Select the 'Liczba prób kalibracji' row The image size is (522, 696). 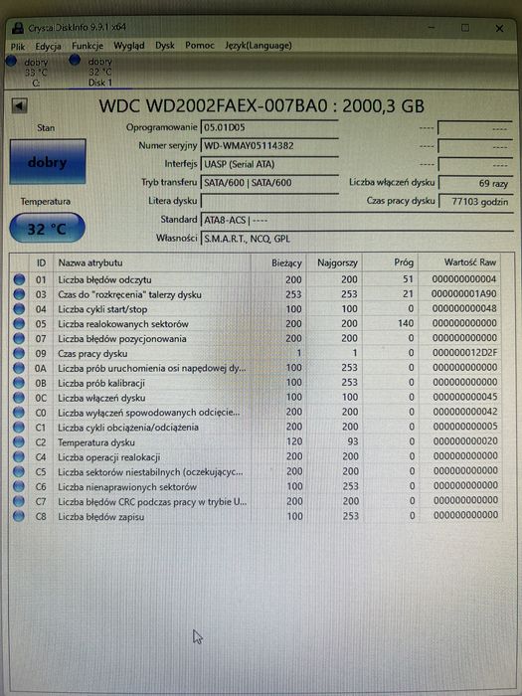click(x=256, y=383)
